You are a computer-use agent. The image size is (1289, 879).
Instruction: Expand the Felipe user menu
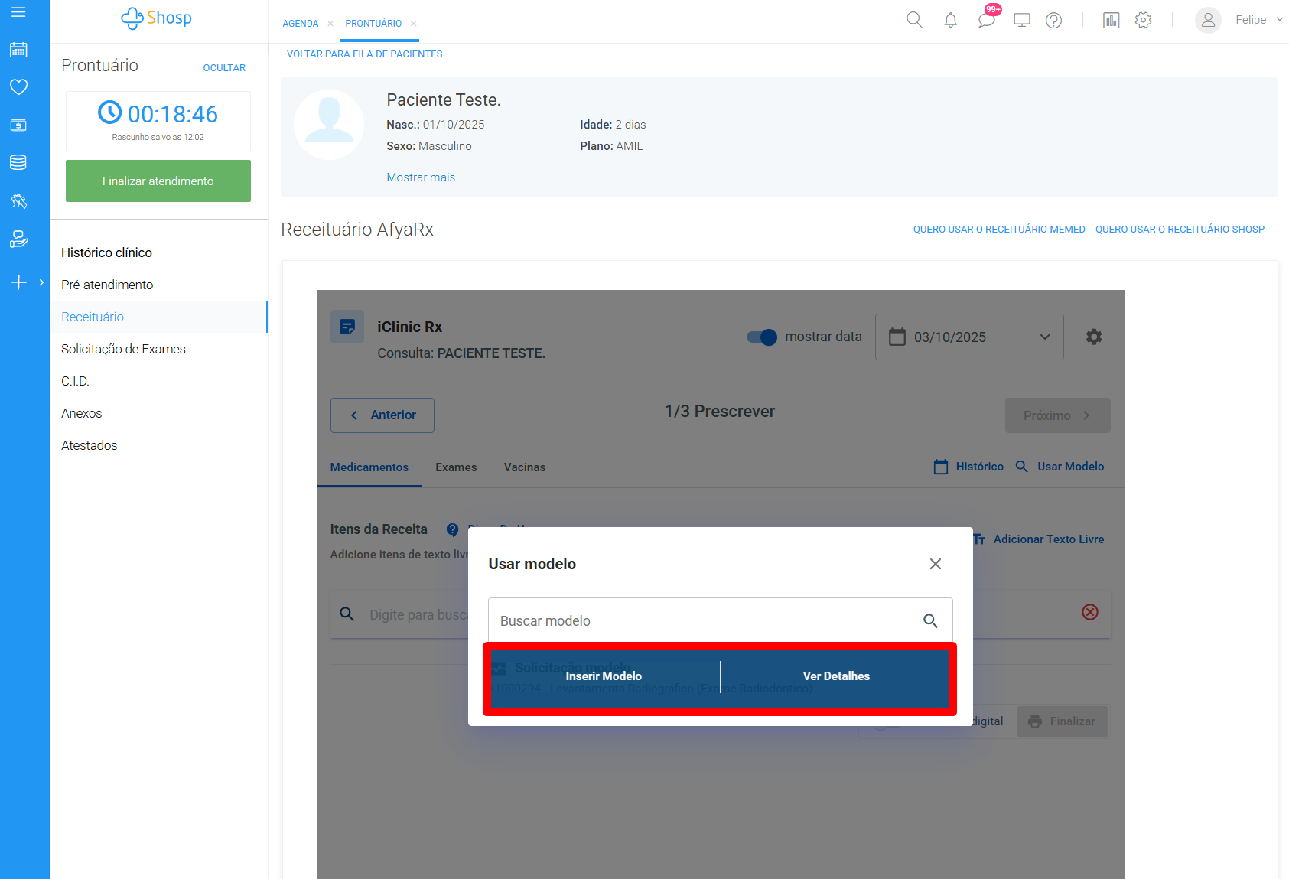1258,20
